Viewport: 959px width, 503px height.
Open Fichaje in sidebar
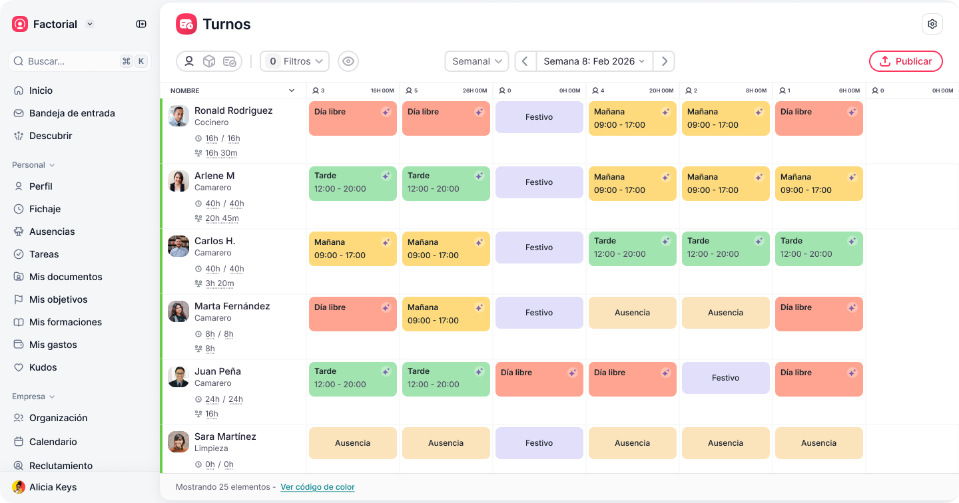coord(45,209)
